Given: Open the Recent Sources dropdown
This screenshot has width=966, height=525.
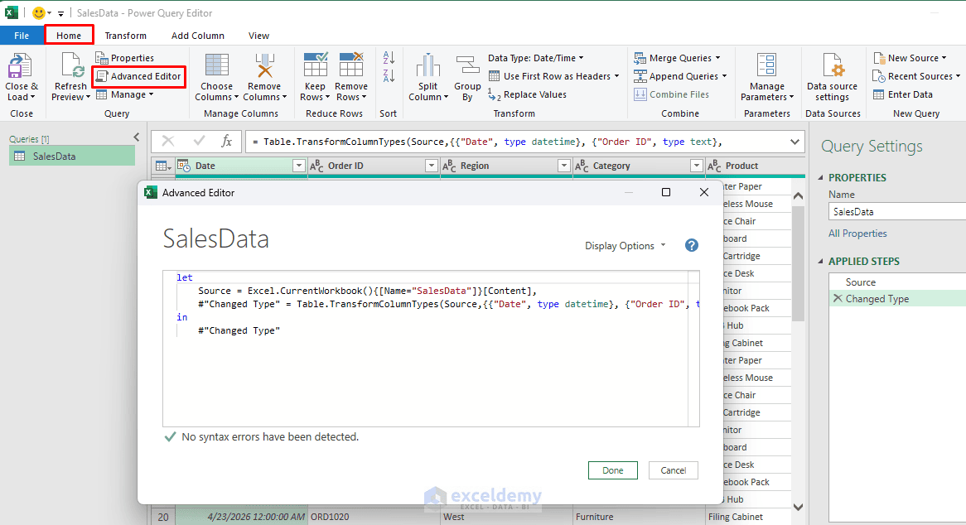Looking at the screenshot, I should [917, 76].
